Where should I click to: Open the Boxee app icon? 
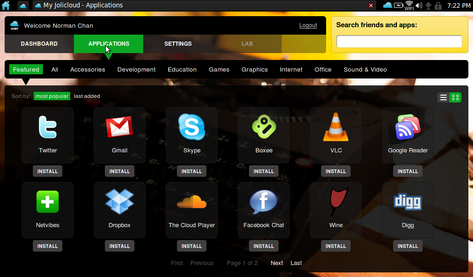click(264, 126)
